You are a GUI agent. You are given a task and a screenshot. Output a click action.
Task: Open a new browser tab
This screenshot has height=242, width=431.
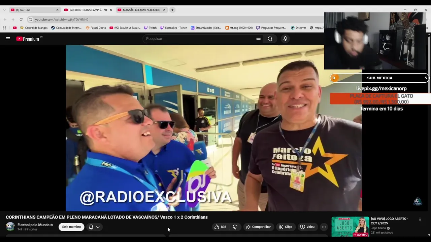pyautogui.click(x=172, y=10)
